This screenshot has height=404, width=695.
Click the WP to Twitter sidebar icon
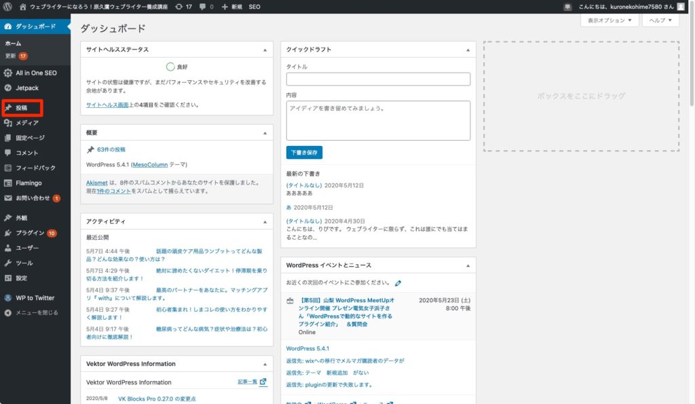pyautogui.click(x=7, y=297)
